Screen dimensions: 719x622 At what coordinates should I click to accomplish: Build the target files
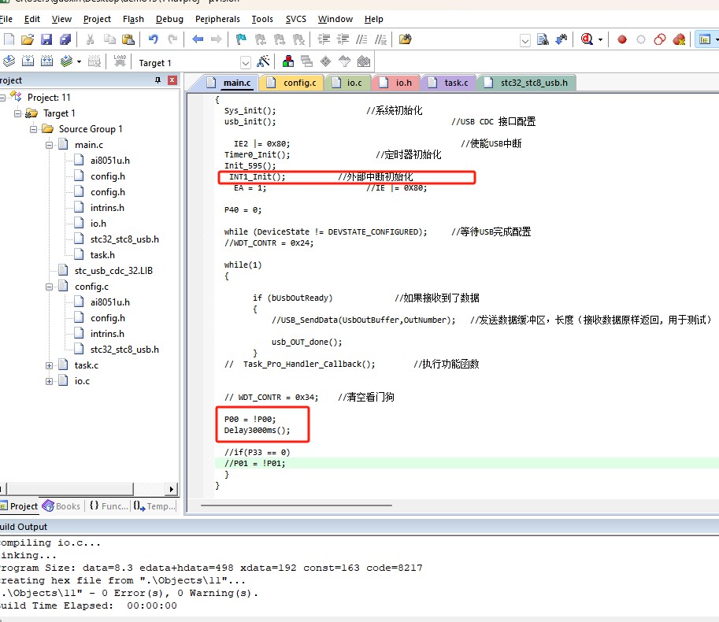coord(28,61)
